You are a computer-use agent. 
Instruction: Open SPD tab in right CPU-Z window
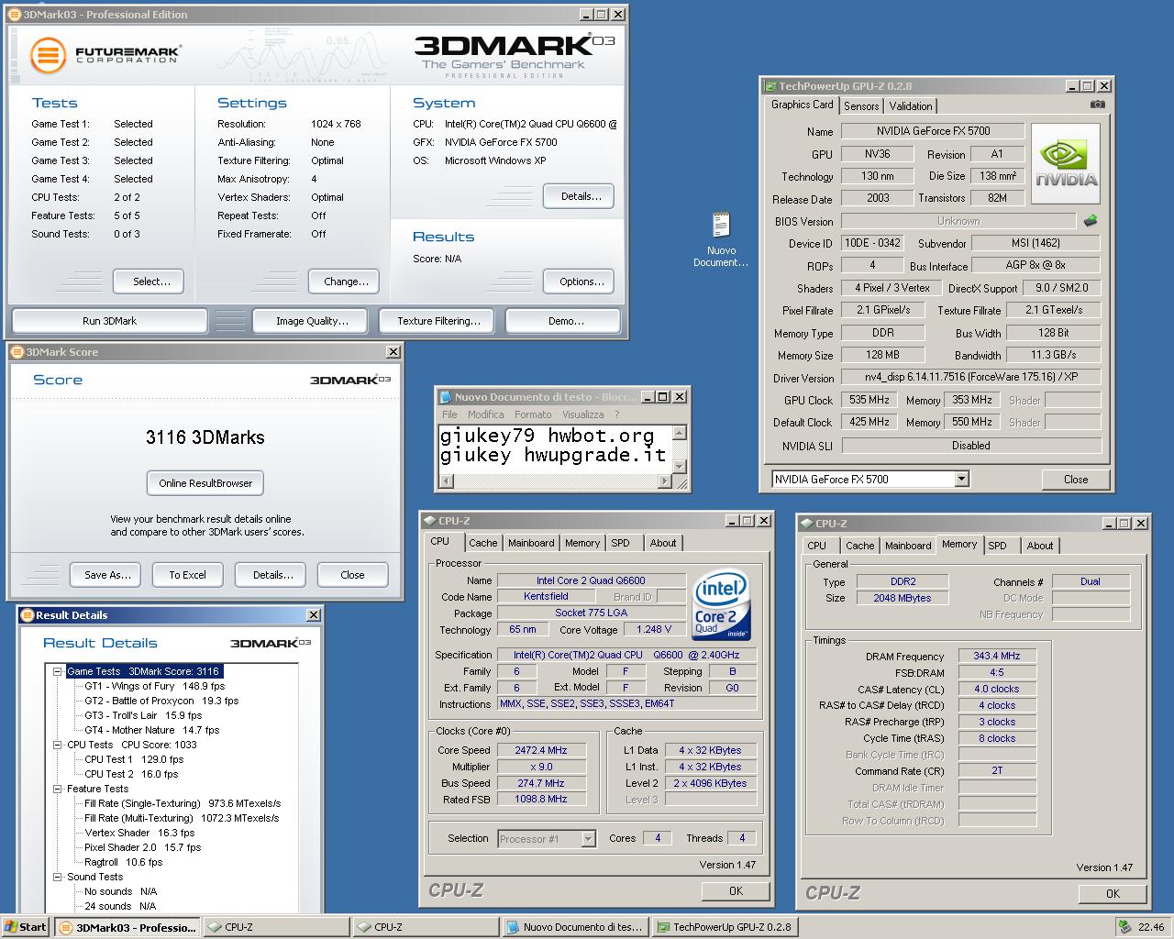coord(997,546)
